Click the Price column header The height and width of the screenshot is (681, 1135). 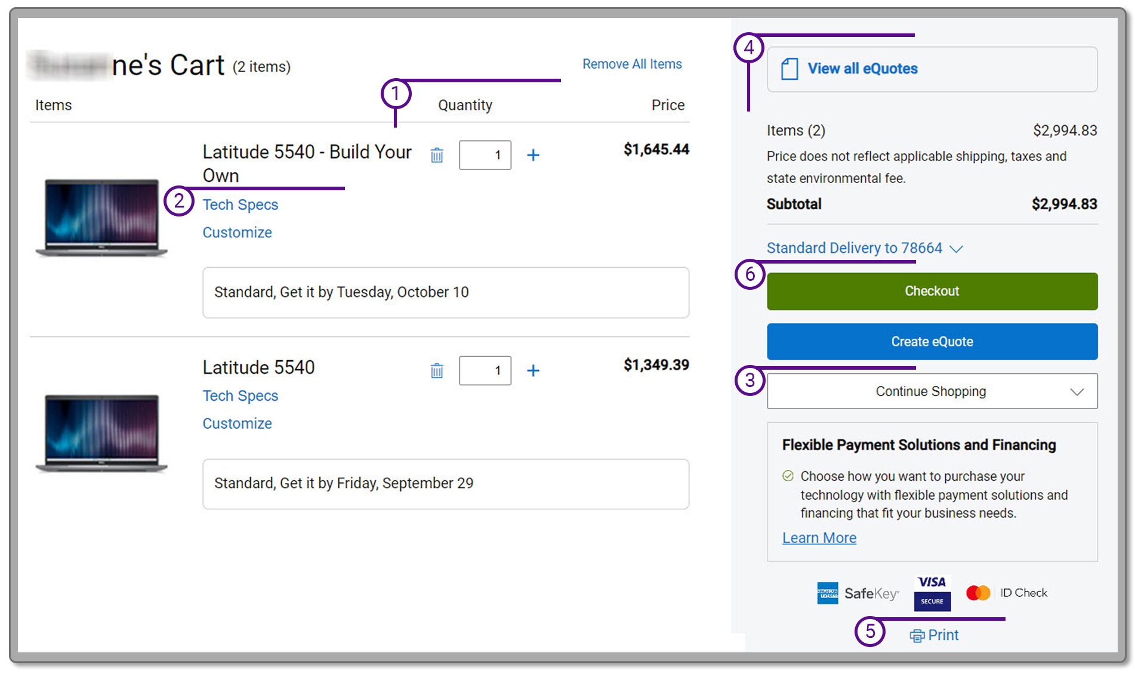[668, 105]
